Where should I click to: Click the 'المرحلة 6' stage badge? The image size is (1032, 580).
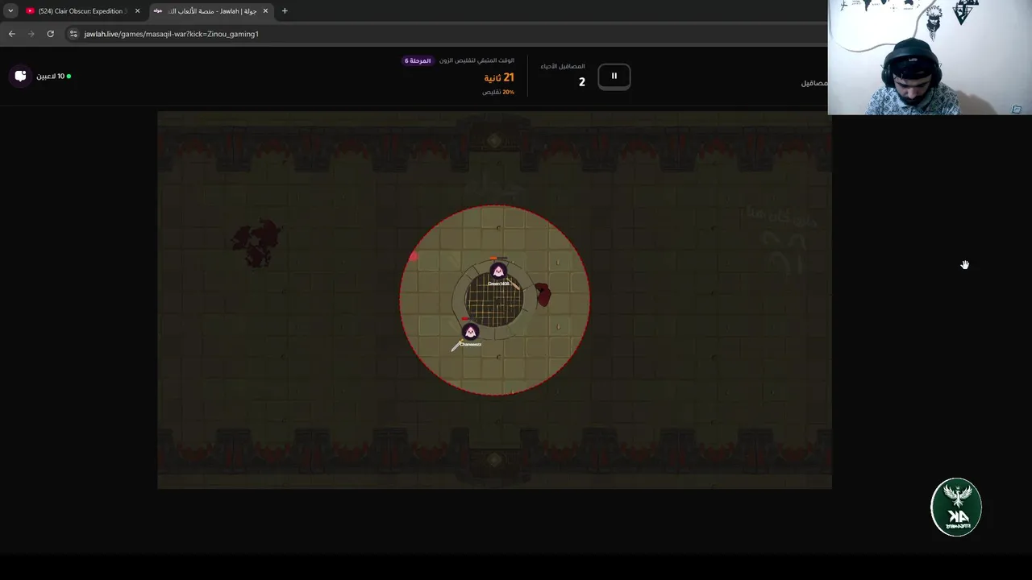coord(418,61)
